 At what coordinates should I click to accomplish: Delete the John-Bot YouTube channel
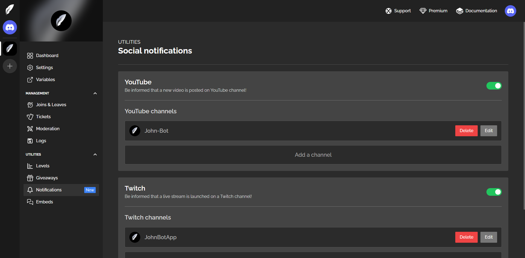click(x=466, y=131)
